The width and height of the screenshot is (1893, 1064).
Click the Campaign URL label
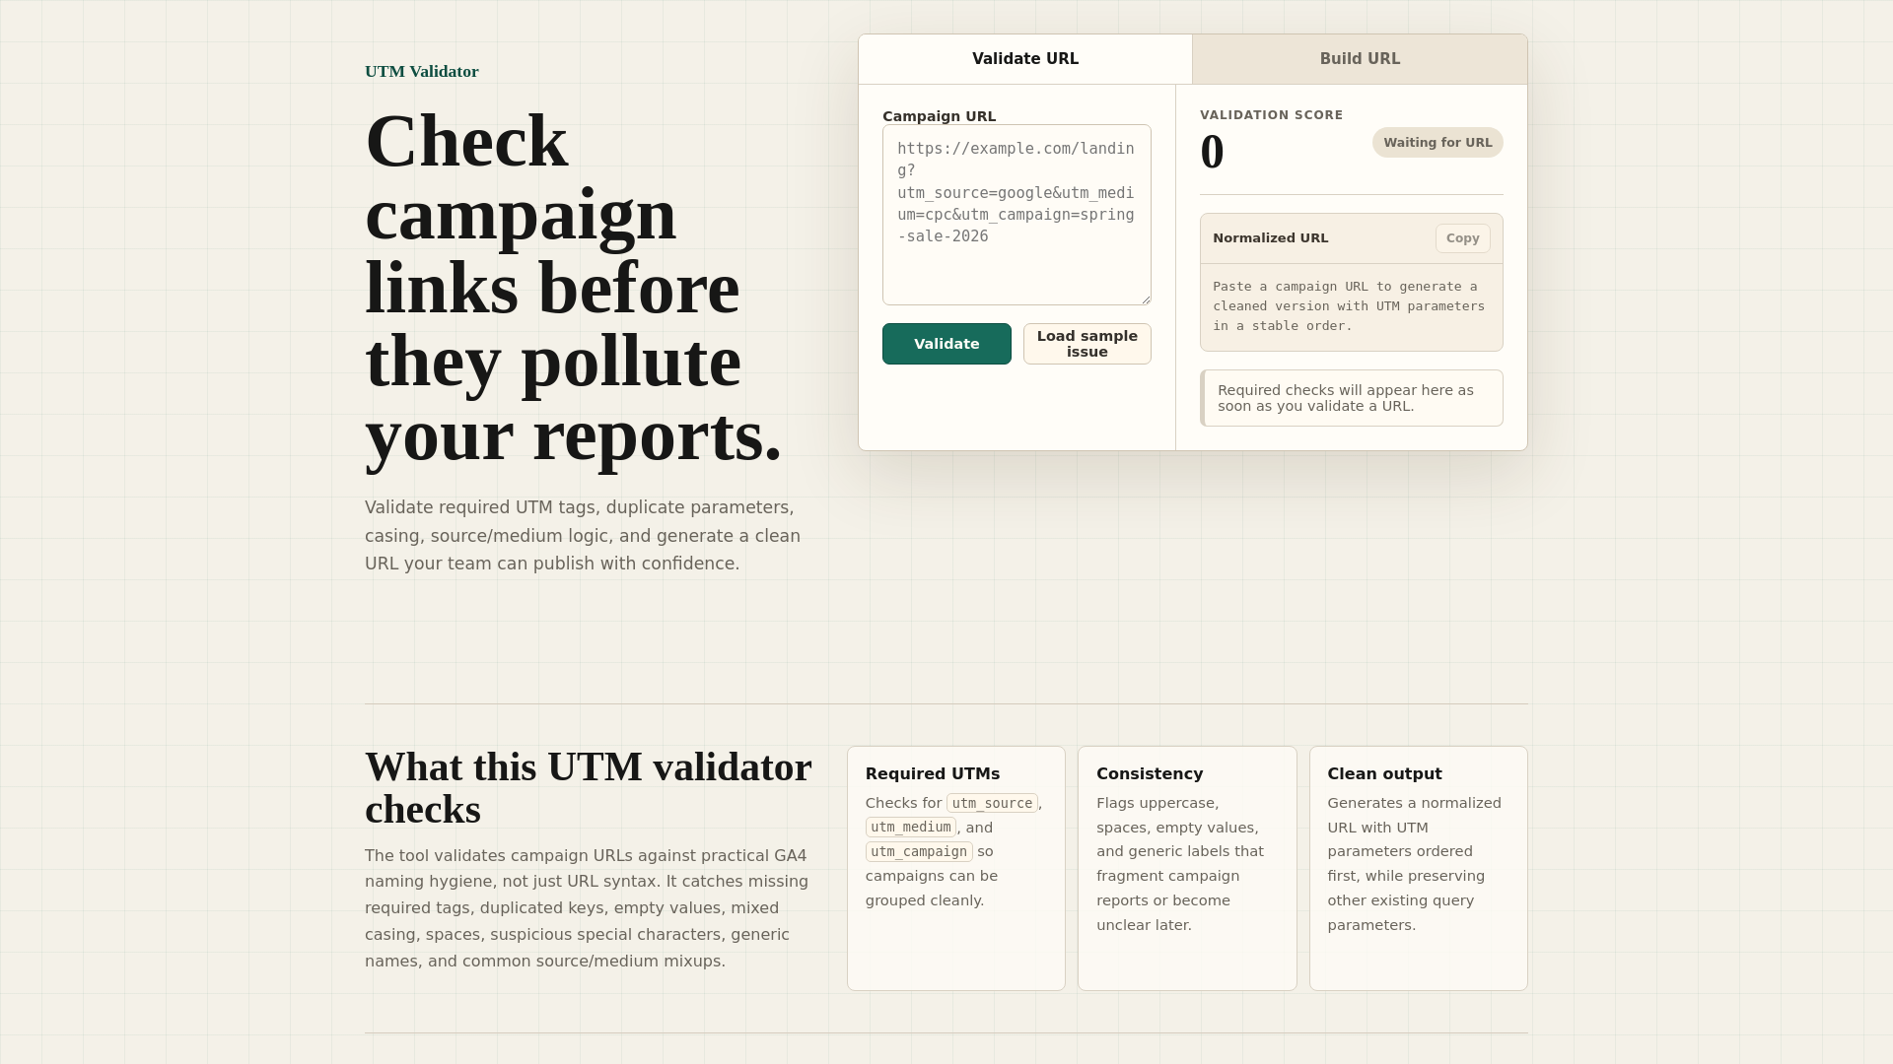(x=939, y=116)
